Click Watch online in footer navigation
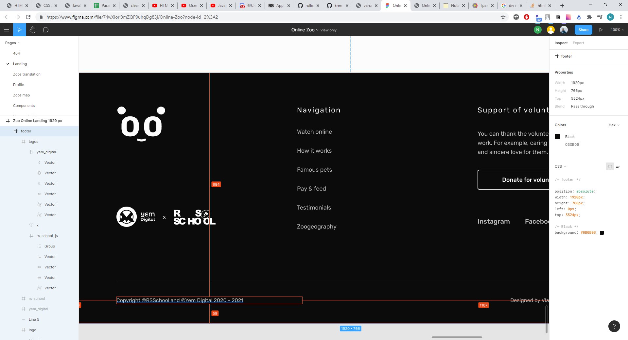 tap(314, 132)
